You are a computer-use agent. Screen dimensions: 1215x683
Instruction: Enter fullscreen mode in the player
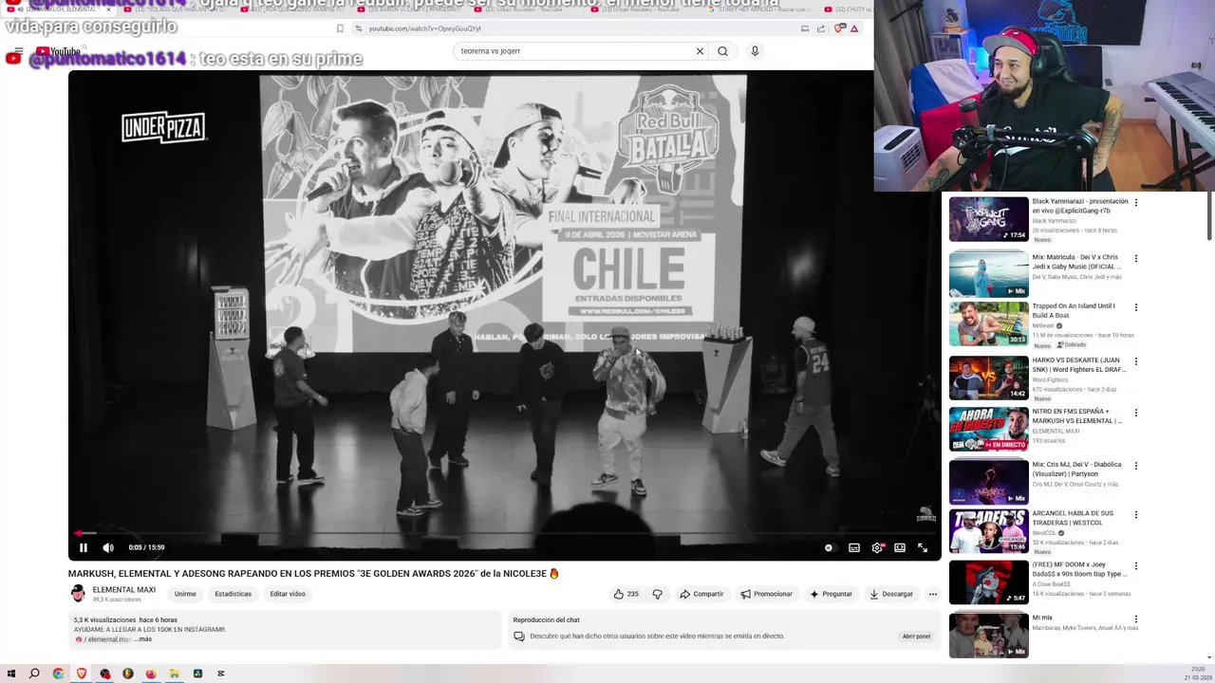point(923,547)
